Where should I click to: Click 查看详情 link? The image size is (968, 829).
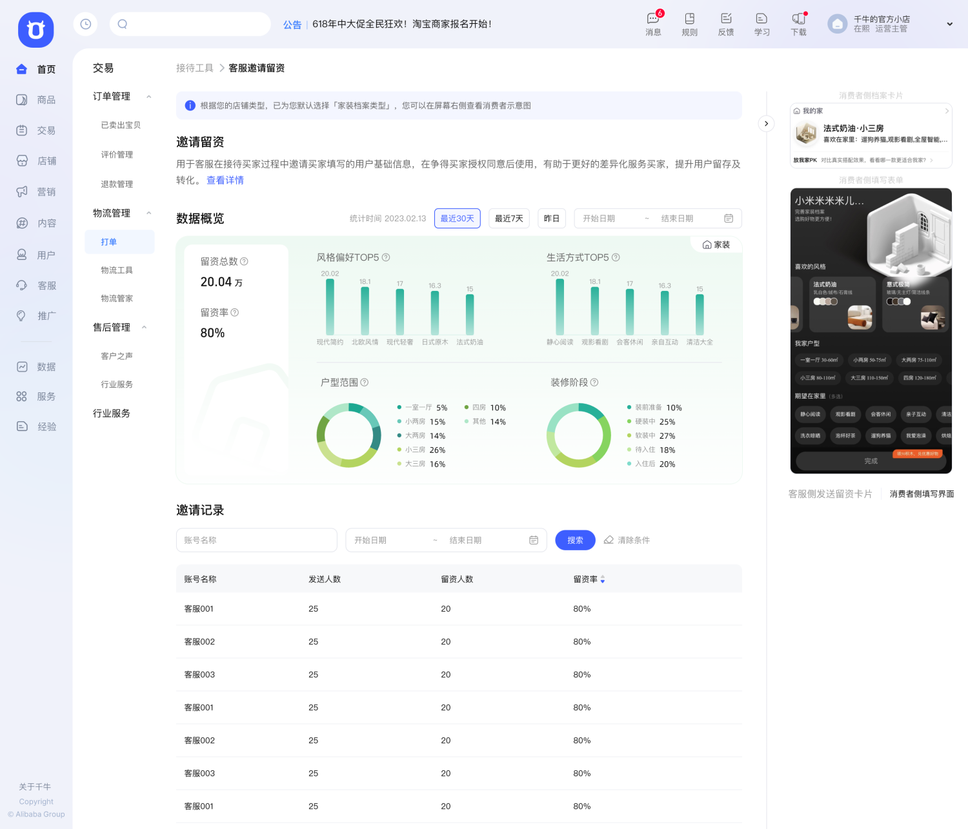pos(225,181)
